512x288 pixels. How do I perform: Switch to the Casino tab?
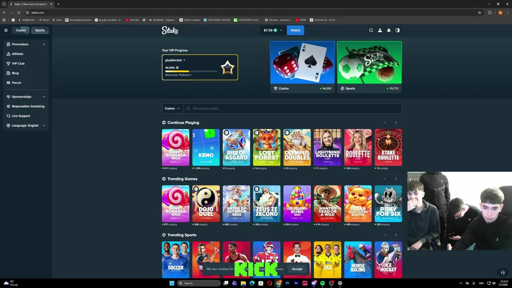pos(21,30)
